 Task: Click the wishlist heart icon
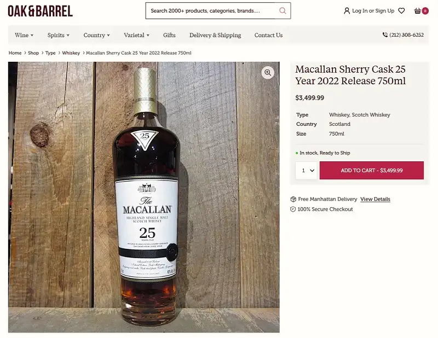click(401, 10)
